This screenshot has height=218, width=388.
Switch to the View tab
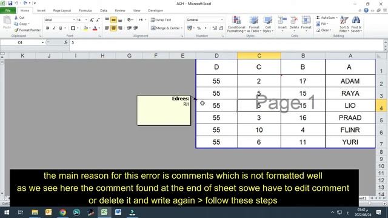point(136,11)
